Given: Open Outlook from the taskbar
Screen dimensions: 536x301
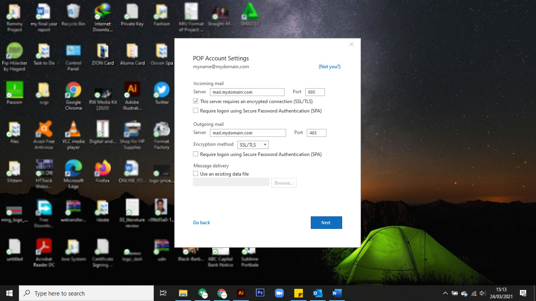Looking at the screenshot, I should (317, 293).
